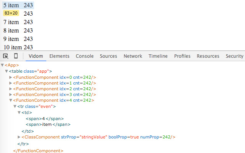Expand FunctionComponent idx=3 node
This screenshot has width=245, height=153.
11,94
